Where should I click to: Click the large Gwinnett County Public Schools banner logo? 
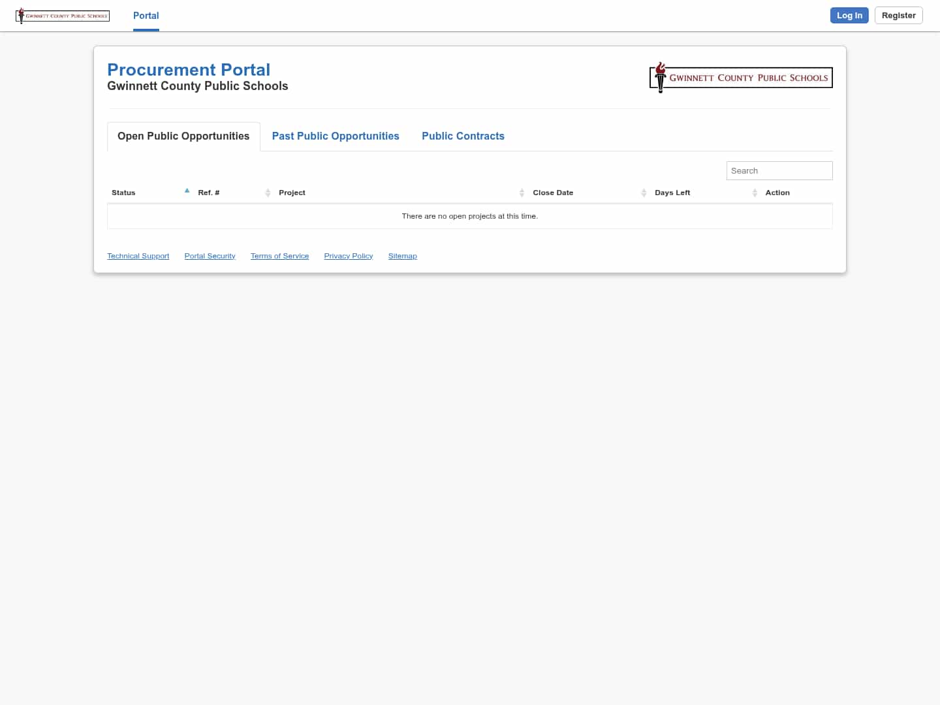[741, 77]
